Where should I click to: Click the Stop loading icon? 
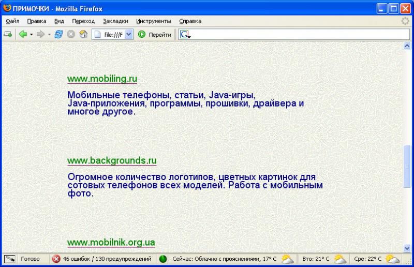[x=71, y=35]
